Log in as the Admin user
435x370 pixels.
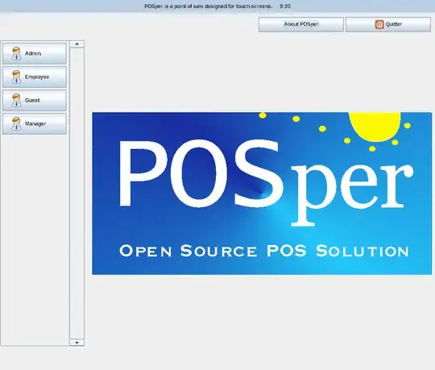pyautogui.click(x=35, y=53)
